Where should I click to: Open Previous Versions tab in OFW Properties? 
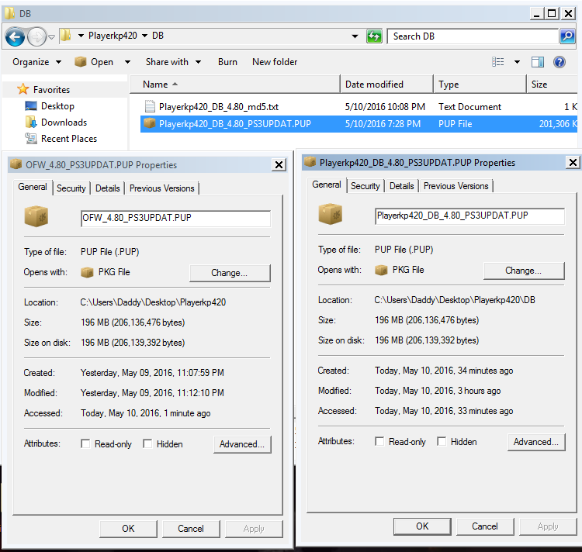(x=162, y=188)
